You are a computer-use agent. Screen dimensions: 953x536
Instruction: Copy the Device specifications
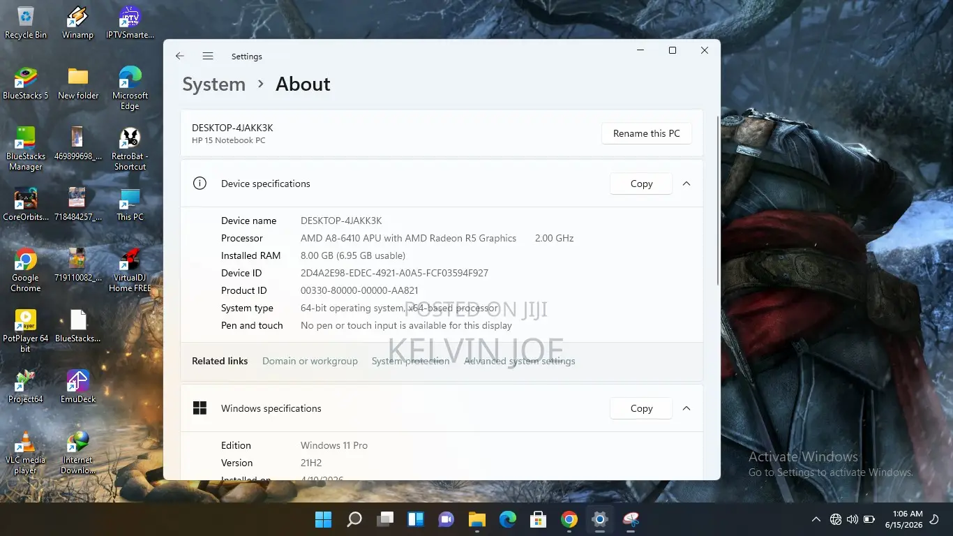(x=641, y=184)
